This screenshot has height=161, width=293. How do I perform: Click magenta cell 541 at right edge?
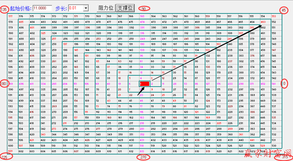point(274,84)
